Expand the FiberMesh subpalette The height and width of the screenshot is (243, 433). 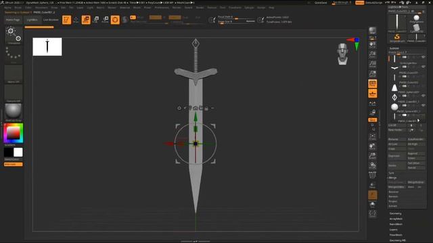pos(396,235)
